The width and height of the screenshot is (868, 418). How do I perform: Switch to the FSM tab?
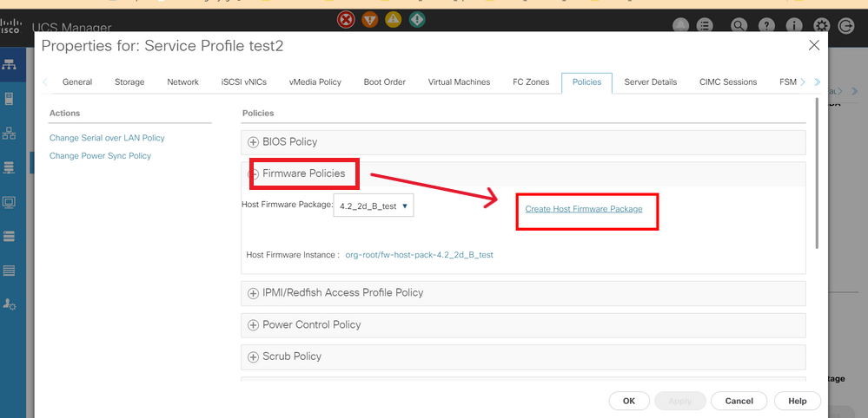click(x=788, y=82)
